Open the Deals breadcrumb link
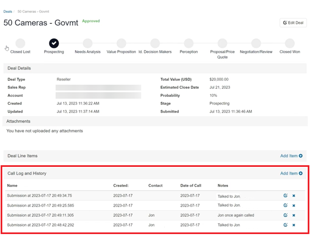 [x=7, y=11]
